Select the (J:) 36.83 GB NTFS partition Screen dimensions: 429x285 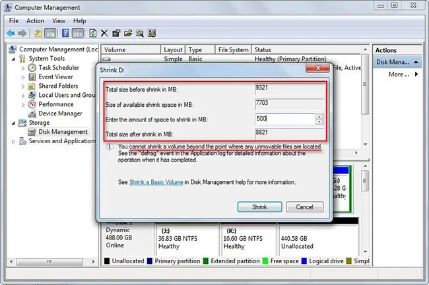(187, 239)
